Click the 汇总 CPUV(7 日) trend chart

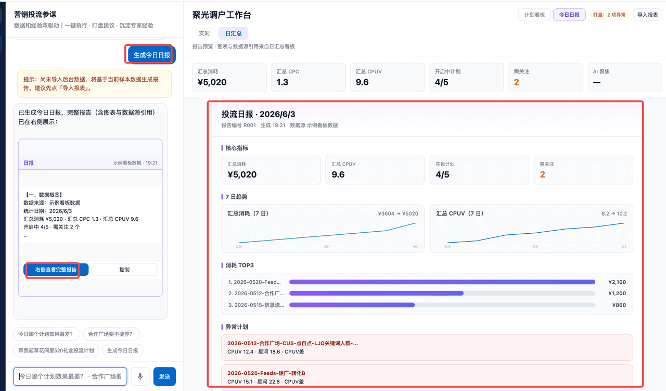[x=532, y=229]
